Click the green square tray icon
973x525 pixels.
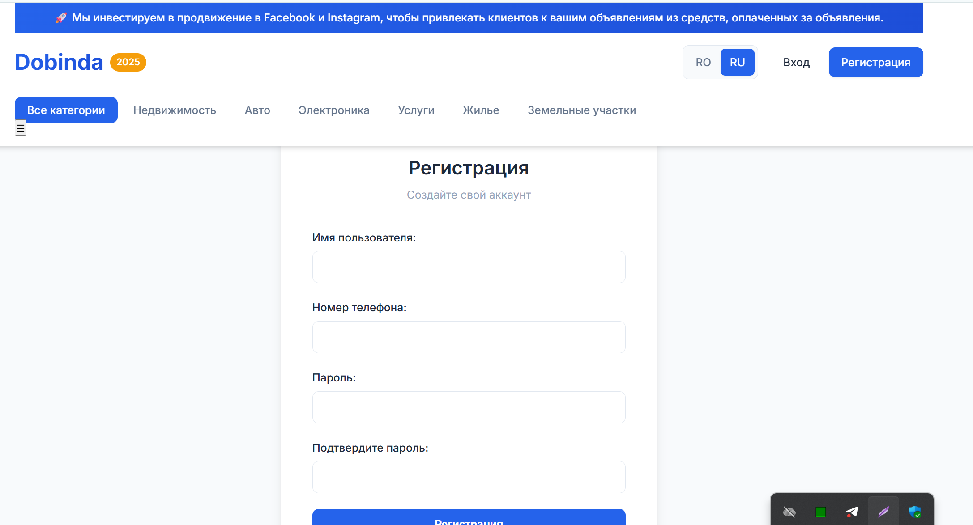pos(820,512)
